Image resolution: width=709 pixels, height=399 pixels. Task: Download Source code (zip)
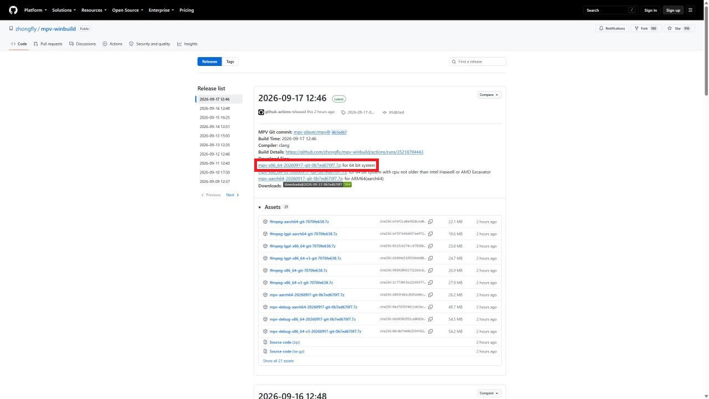point(285,342)
